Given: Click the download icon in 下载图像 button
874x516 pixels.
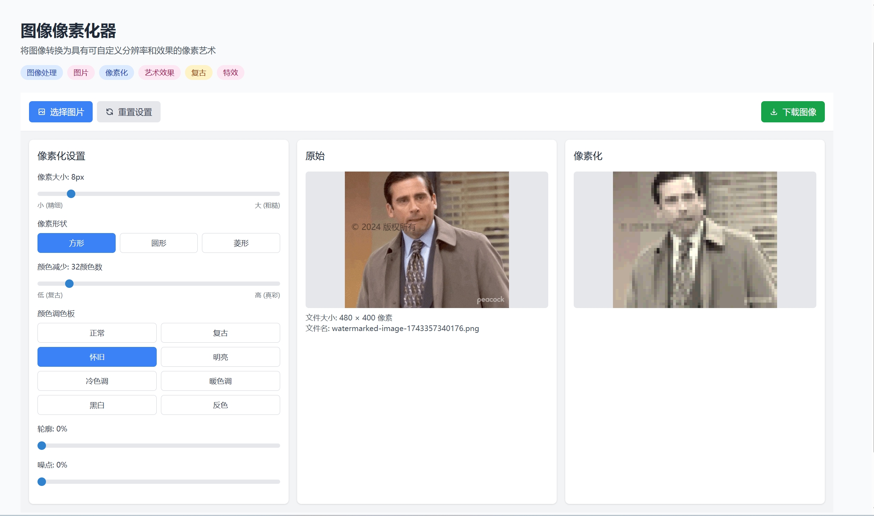Looking at the screenshot, I should pos(774,112).
